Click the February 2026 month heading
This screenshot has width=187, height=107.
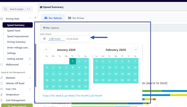click(116, 50)
